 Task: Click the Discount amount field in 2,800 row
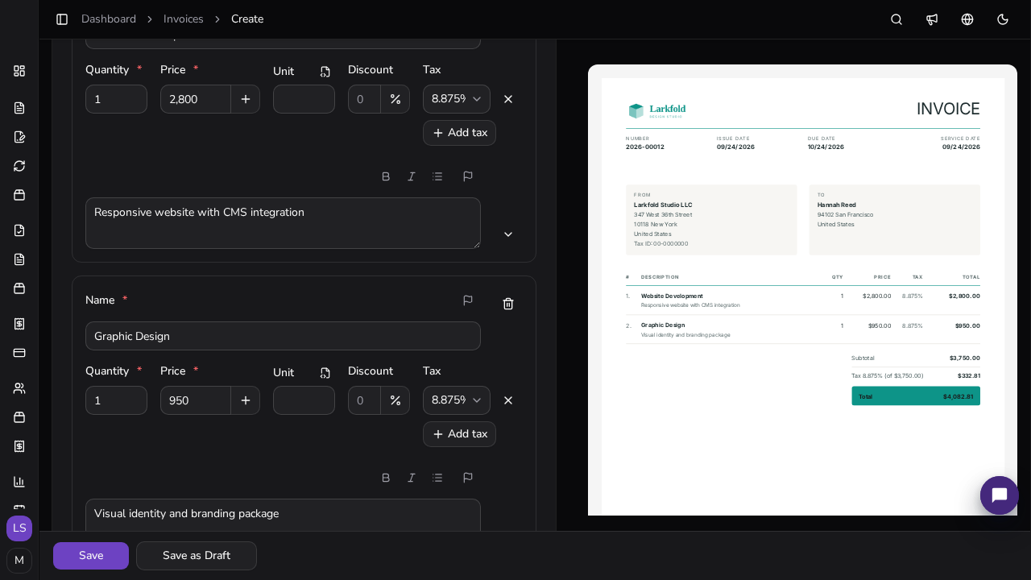[364, 99]
